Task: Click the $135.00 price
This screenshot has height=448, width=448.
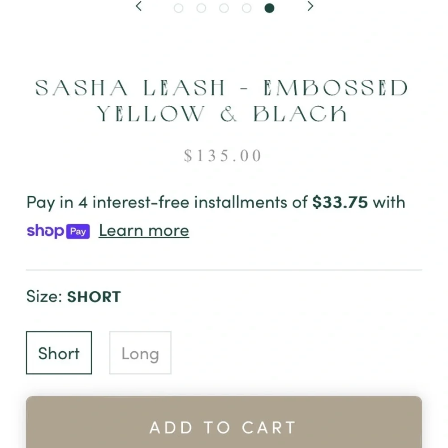Action: (x=223, y=156)
